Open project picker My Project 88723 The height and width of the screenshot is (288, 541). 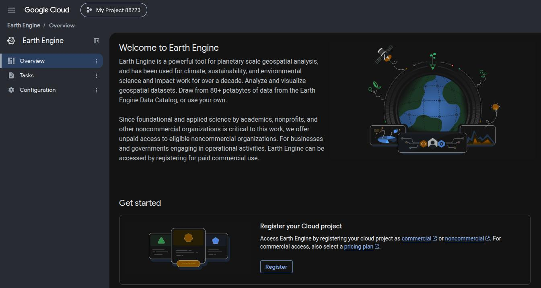[x=114, y=10]
